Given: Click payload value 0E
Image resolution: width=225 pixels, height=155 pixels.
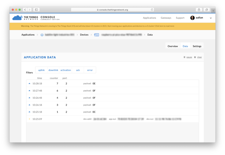Looking at the screenshot, I should pos(94,84).
